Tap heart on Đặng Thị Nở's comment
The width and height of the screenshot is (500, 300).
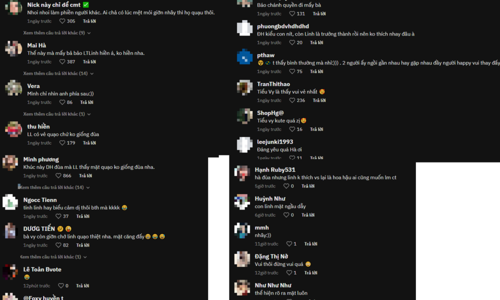point(289,273)
